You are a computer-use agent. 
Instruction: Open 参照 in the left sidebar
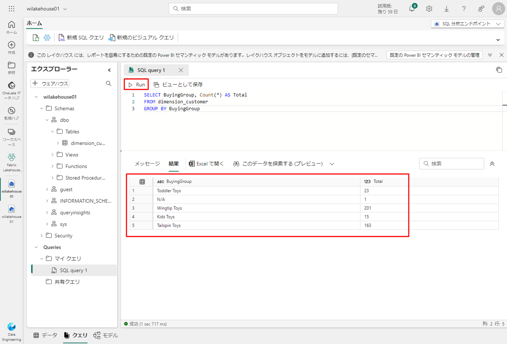click(12, 67)
